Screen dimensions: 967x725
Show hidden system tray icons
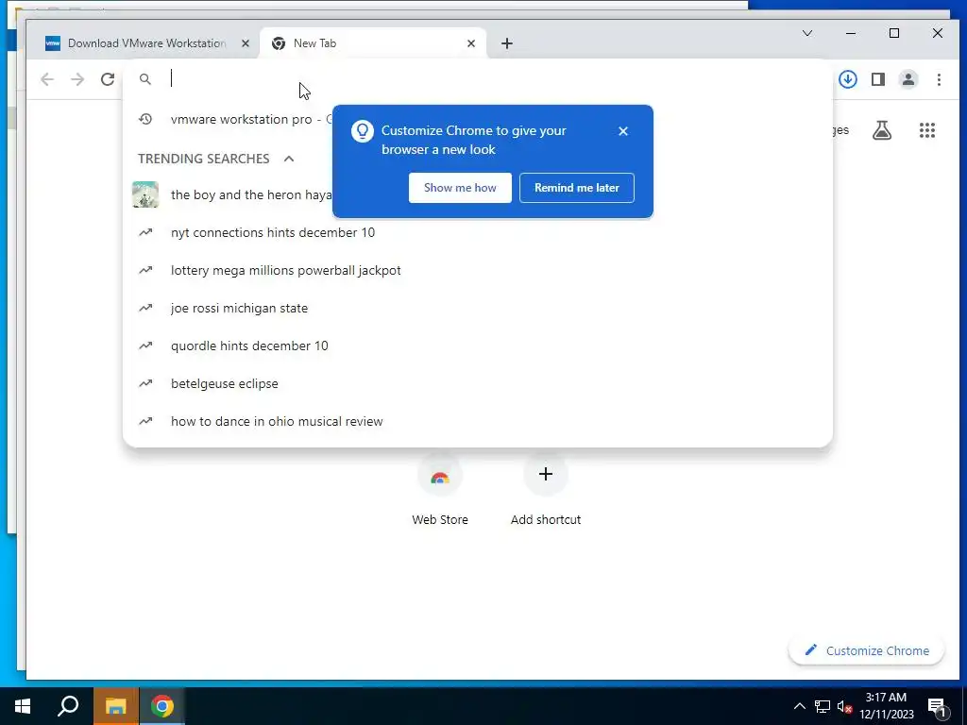tap(799, 706)
